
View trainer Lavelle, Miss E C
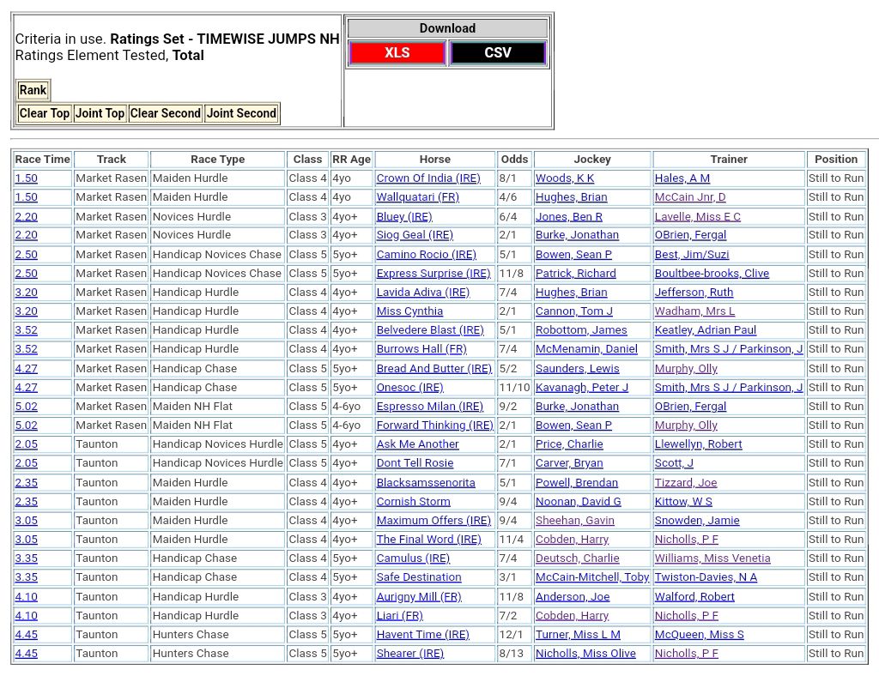tap(697, 217)
